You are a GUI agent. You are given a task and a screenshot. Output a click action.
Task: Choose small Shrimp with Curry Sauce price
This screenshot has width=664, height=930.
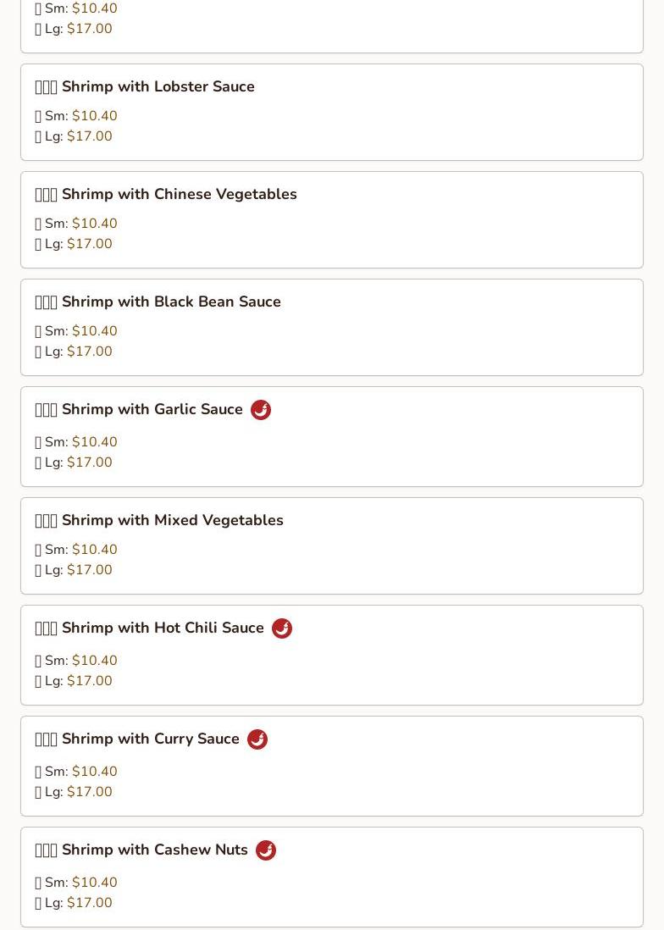coord(76,771)
